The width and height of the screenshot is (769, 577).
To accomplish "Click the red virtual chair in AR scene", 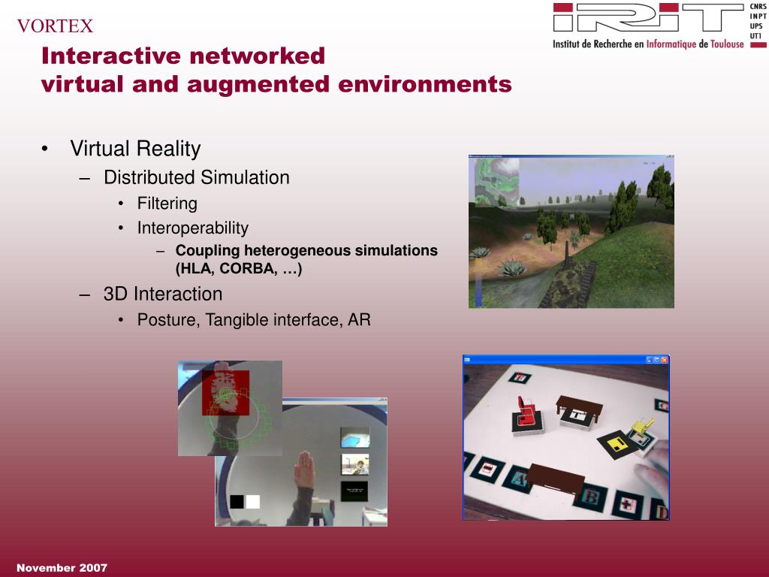I will pyautogui.click(x=526, y=411).
